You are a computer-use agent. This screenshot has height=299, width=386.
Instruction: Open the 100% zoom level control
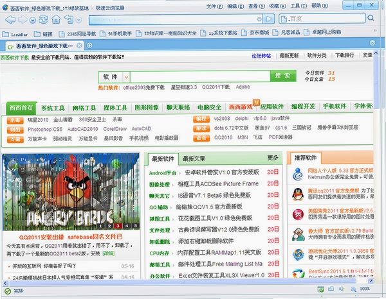point(365,289)
